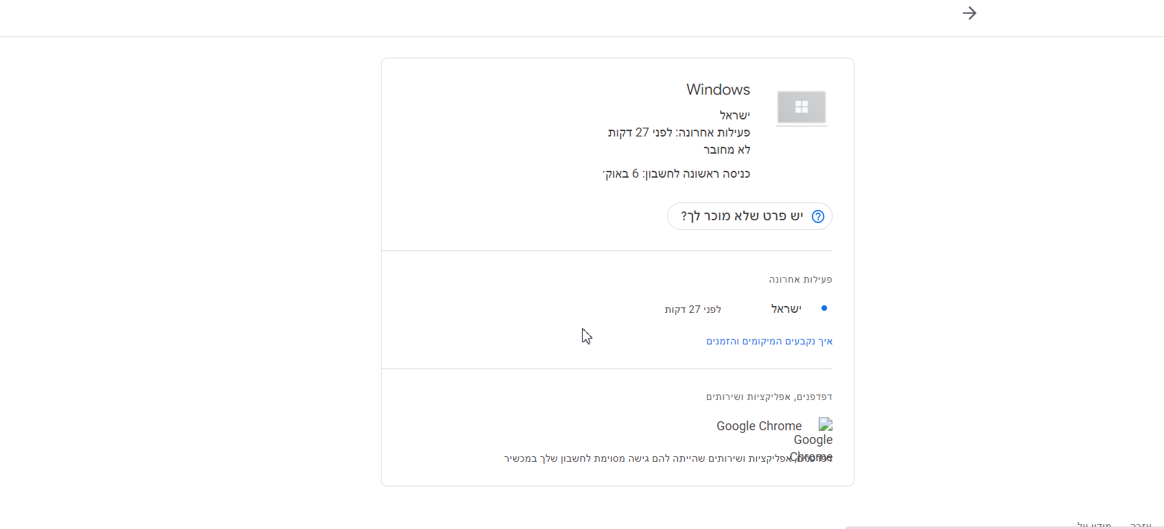Image resolution: width=1164 pixels, height=529 pixels.
Task: Click the 'לא מחובר' status text
Action: coord(727,150)
